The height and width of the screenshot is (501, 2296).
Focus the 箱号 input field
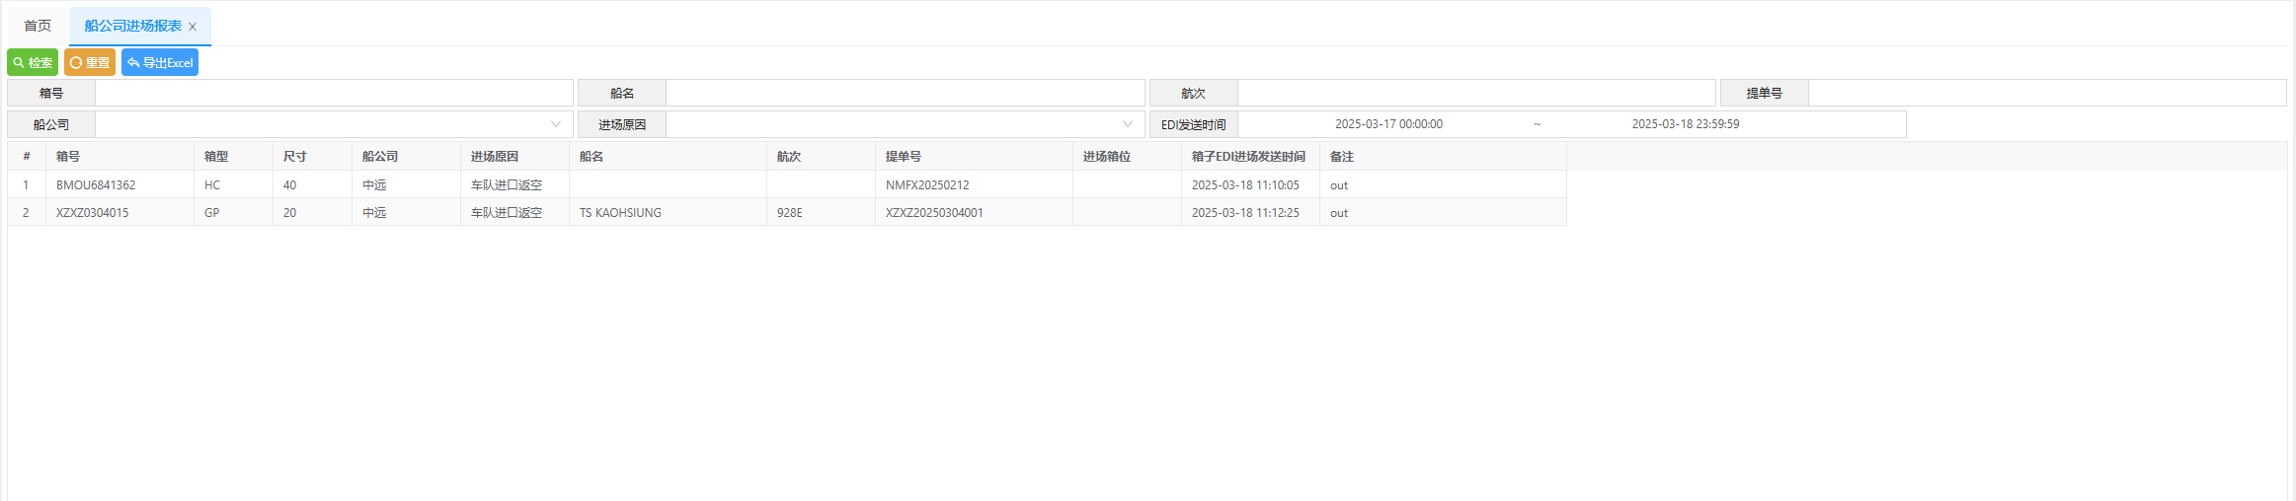point(334,93)
